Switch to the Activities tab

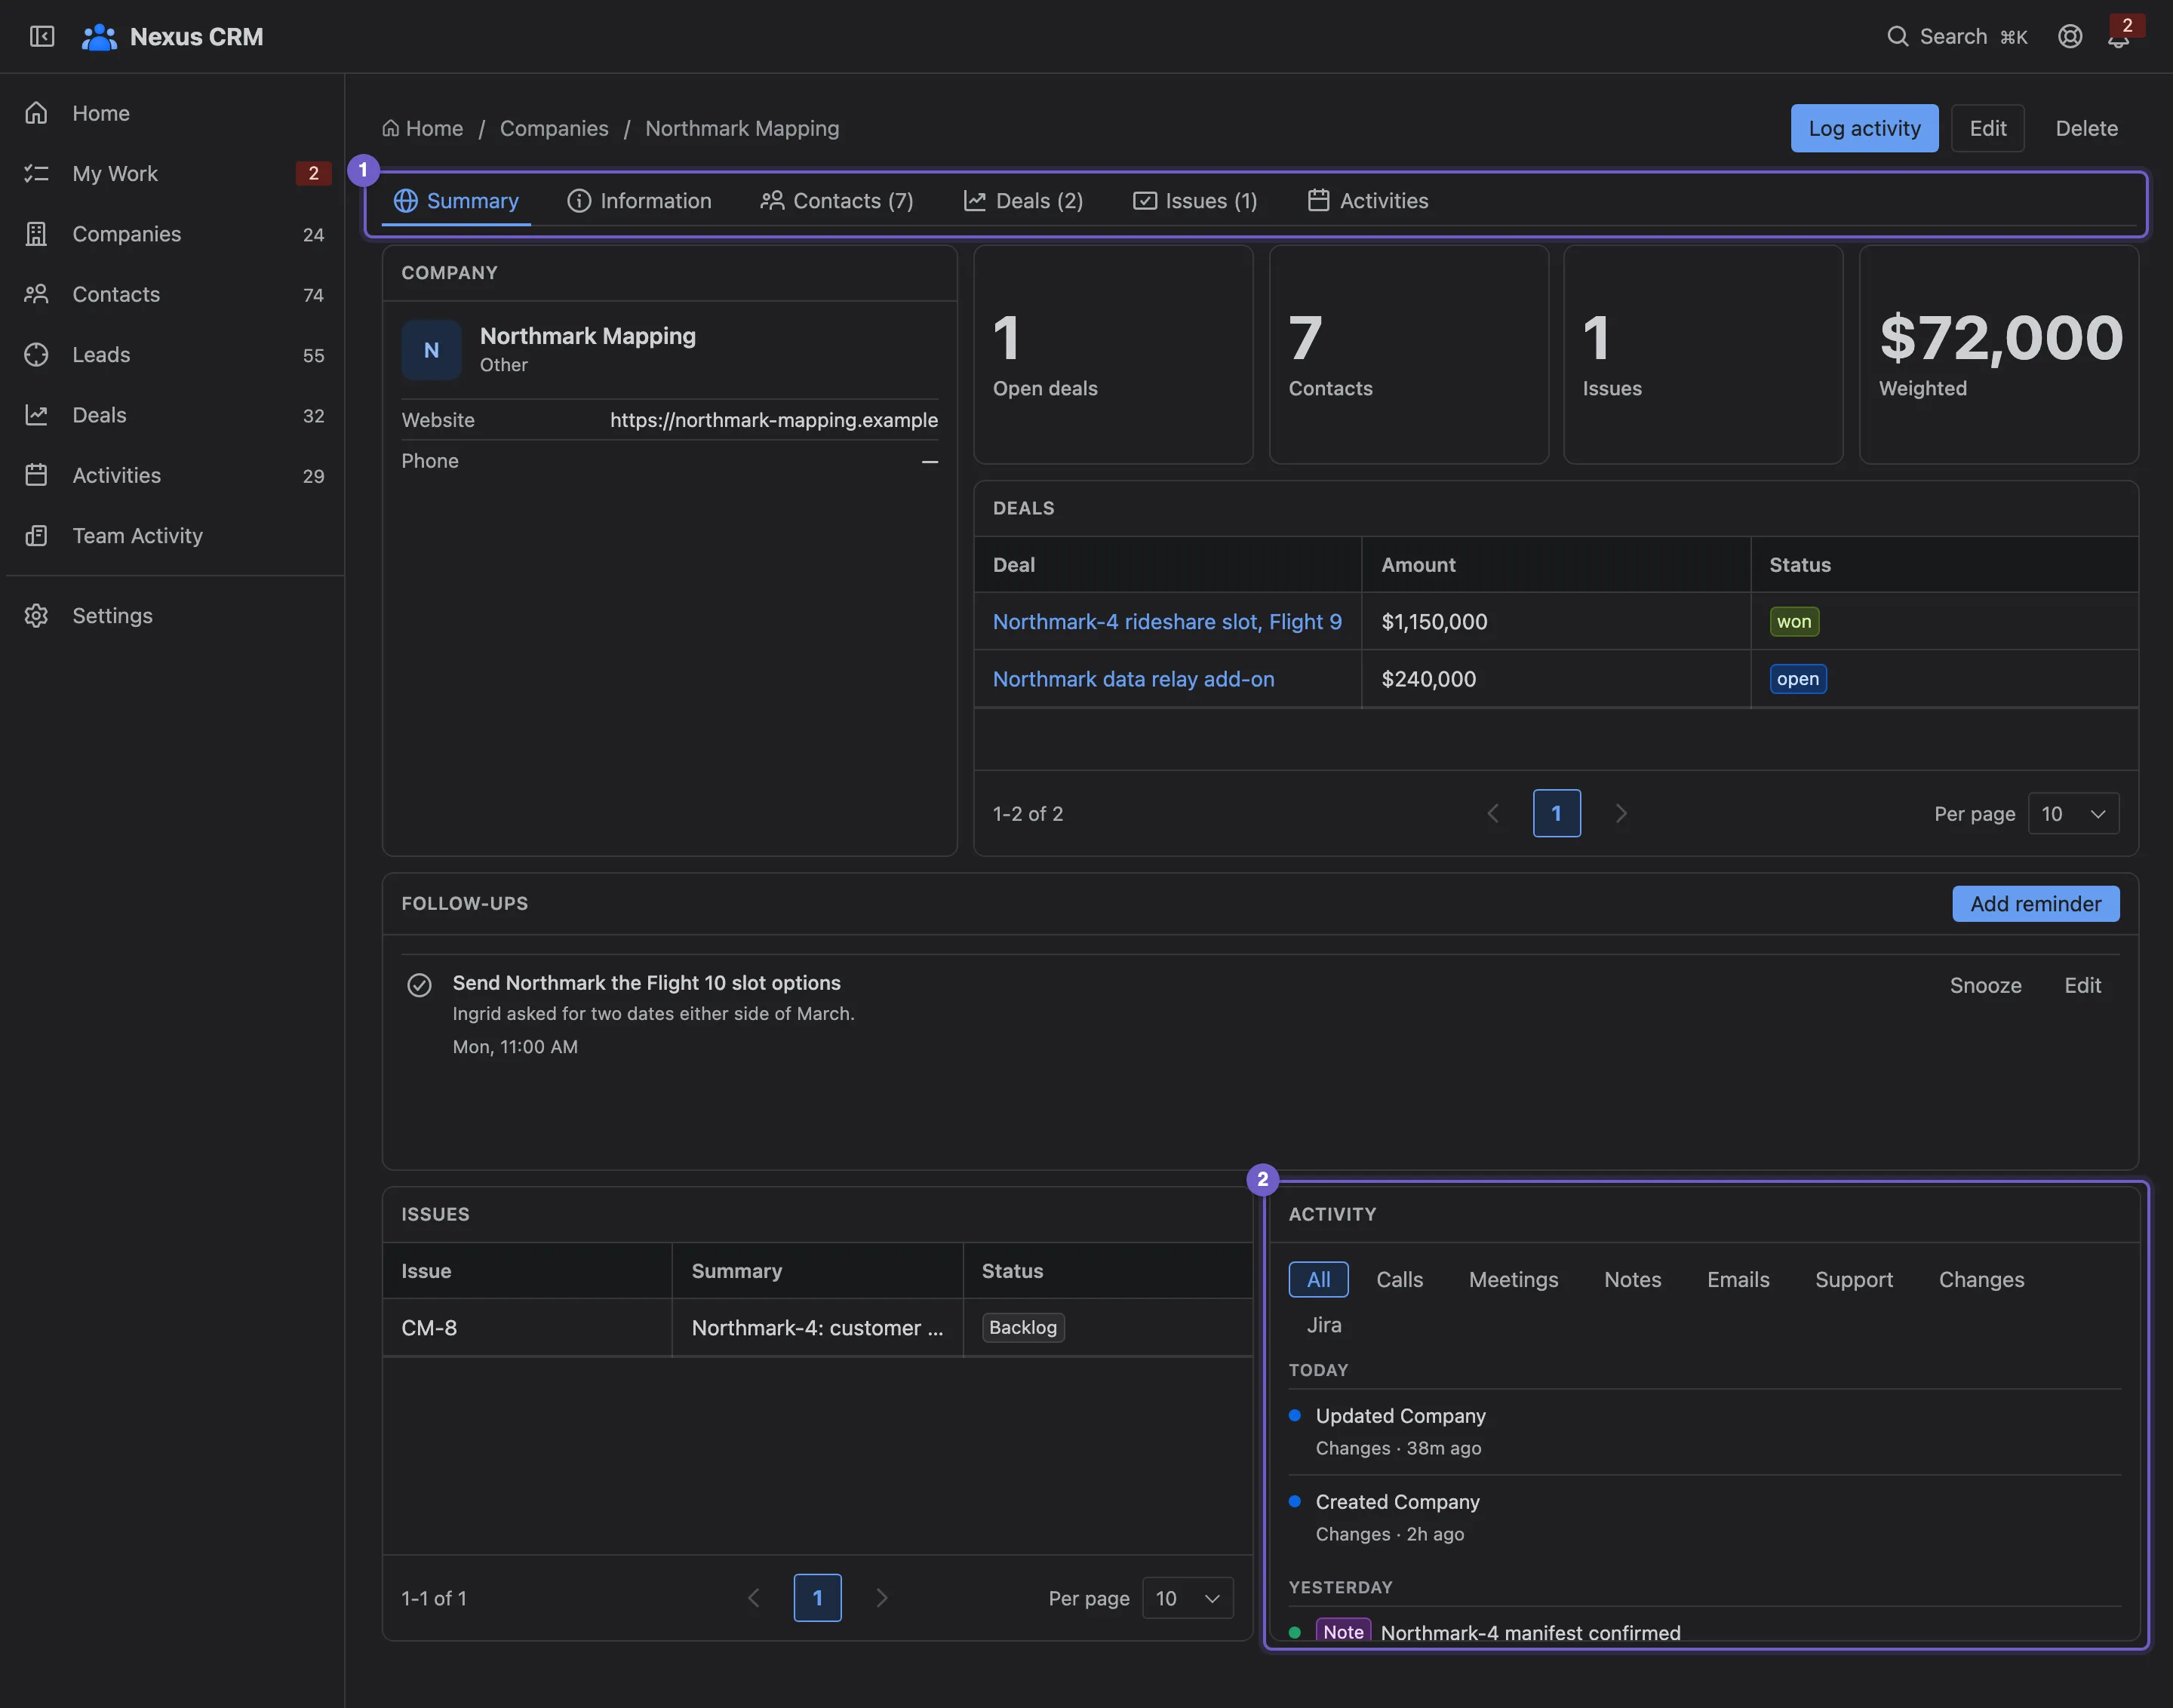pos(1368,201)
